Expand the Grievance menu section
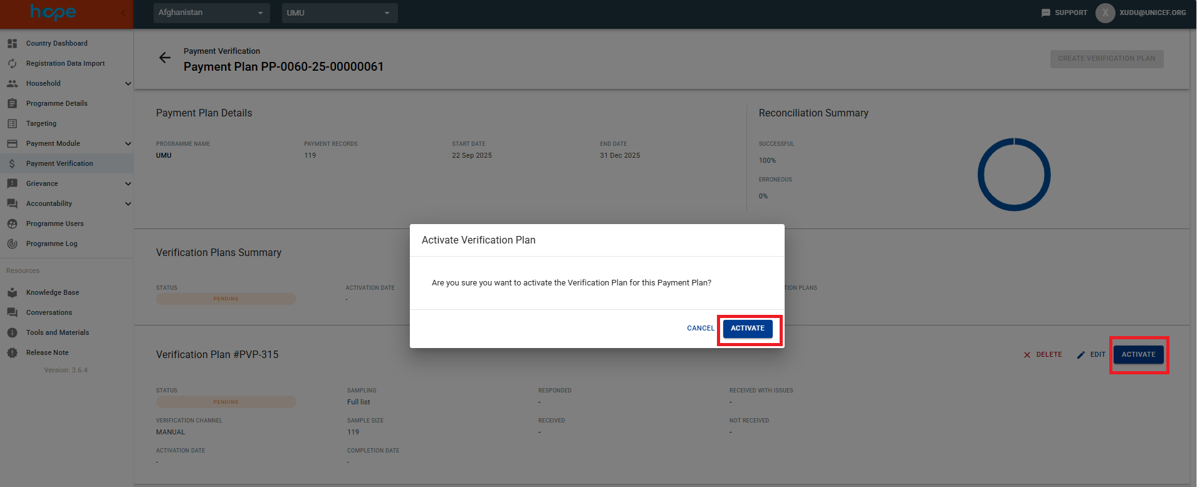This screenshot has height=487, width=1197. click(x=128, y=183)
